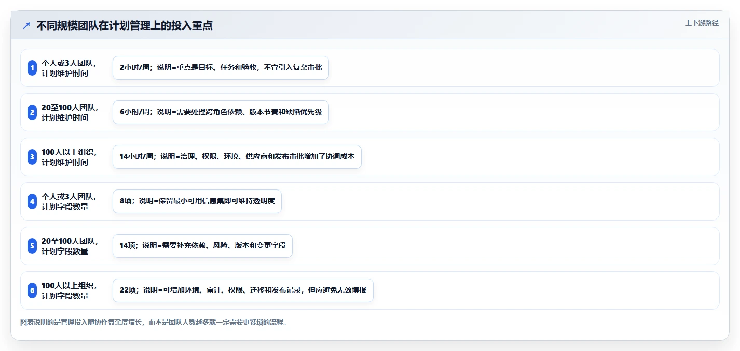Select the number 5 badge

pyautogui.click(x=32, y=246)
